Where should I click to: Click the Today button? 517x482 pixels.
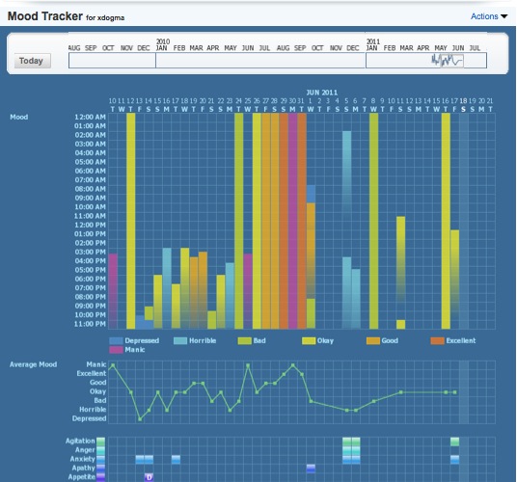(x=33, y=61)
